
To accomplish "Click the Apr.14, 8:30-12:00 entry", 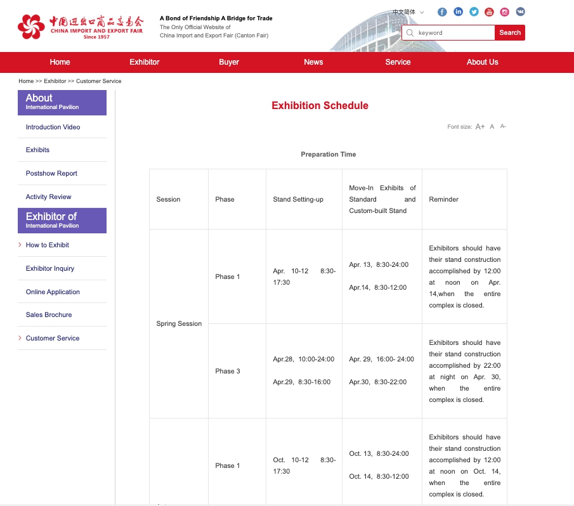I will pyautogui.click(x=378, y=288).
